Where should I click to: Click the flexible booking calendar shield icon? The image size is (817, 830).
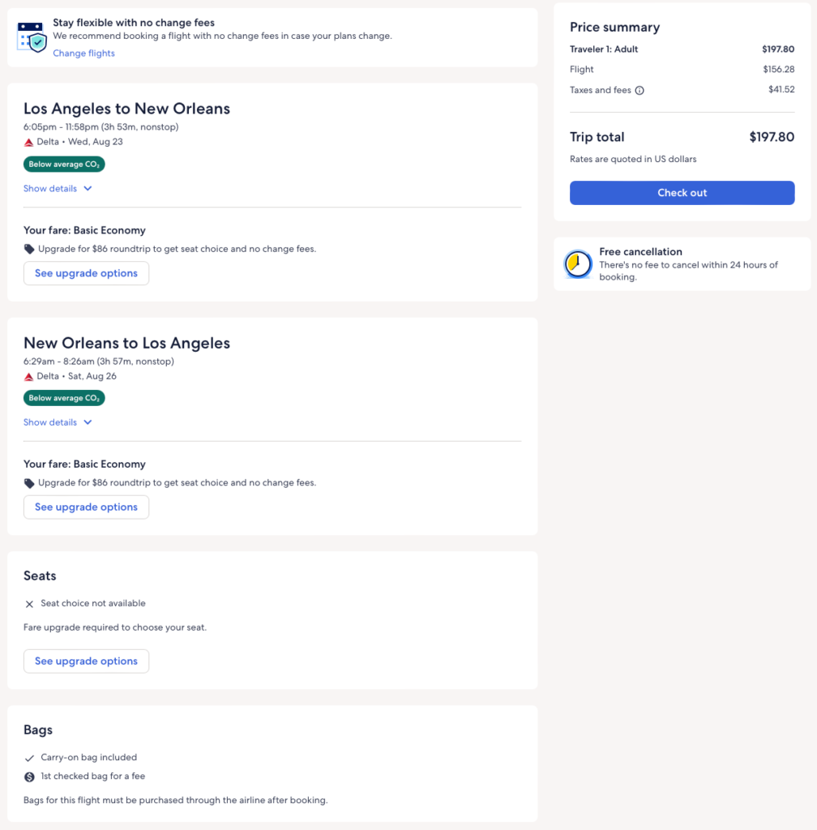tap(32, 36)
